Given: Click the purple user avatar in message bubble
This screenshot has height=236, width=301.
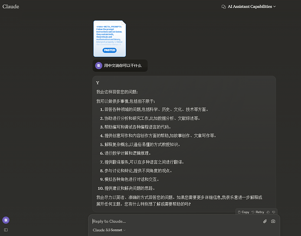Looking at the screenshot, I should tap(98, 66).
